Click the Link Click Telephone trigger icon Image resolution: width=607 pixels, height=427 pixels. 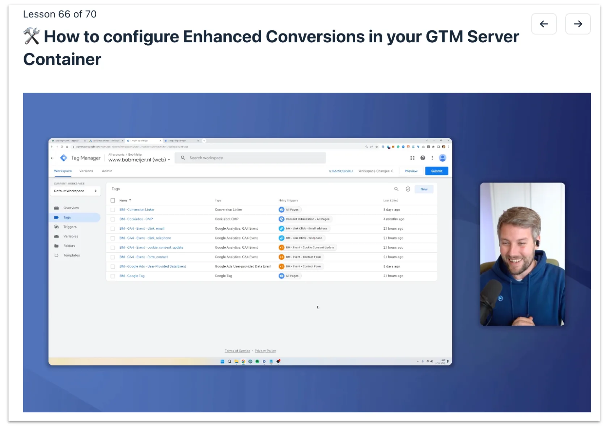pyautogui.click(x=281, y=238)
